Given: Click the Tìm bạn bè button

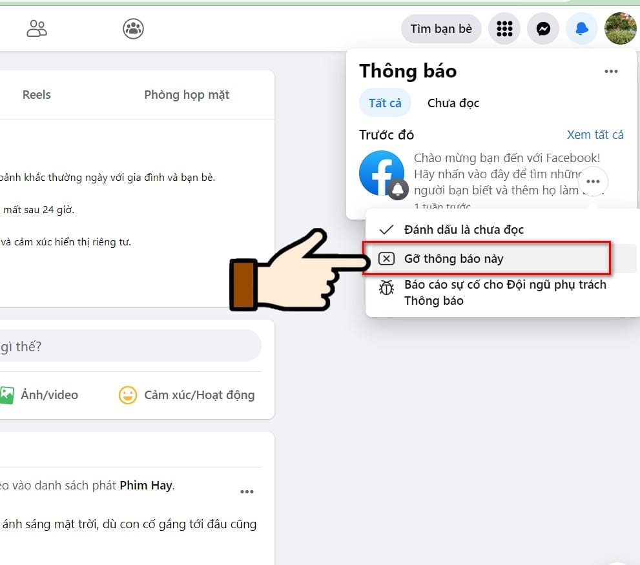Looking at the screenshot, I should (441, 28).
